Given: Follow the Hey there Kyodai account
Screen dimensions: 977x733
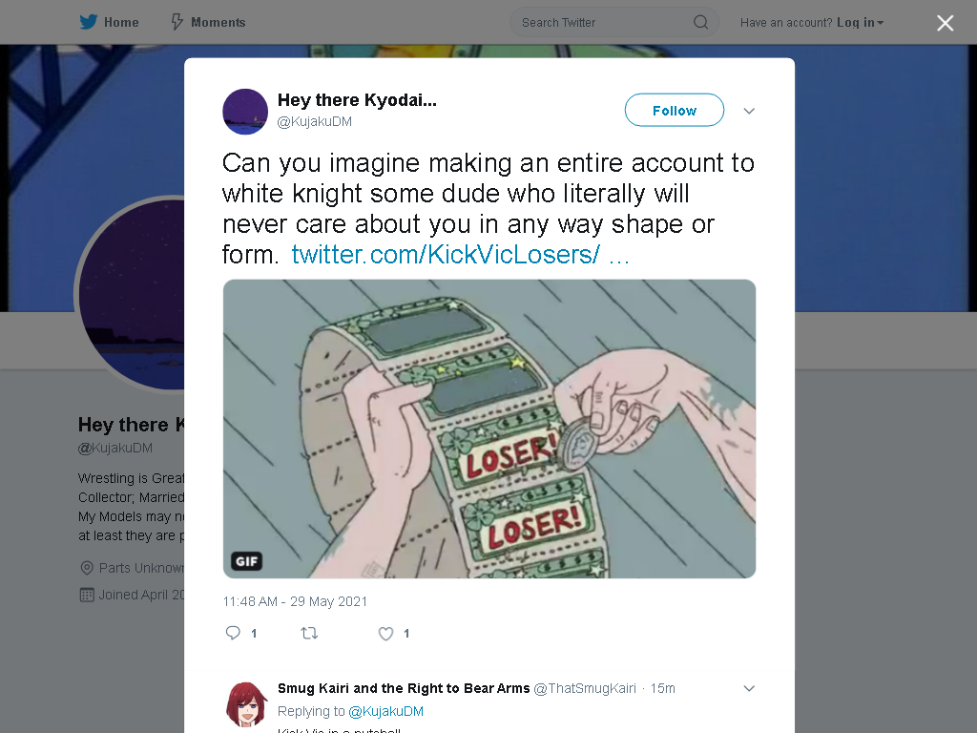Looking at the screenshot, I should 675,111.
